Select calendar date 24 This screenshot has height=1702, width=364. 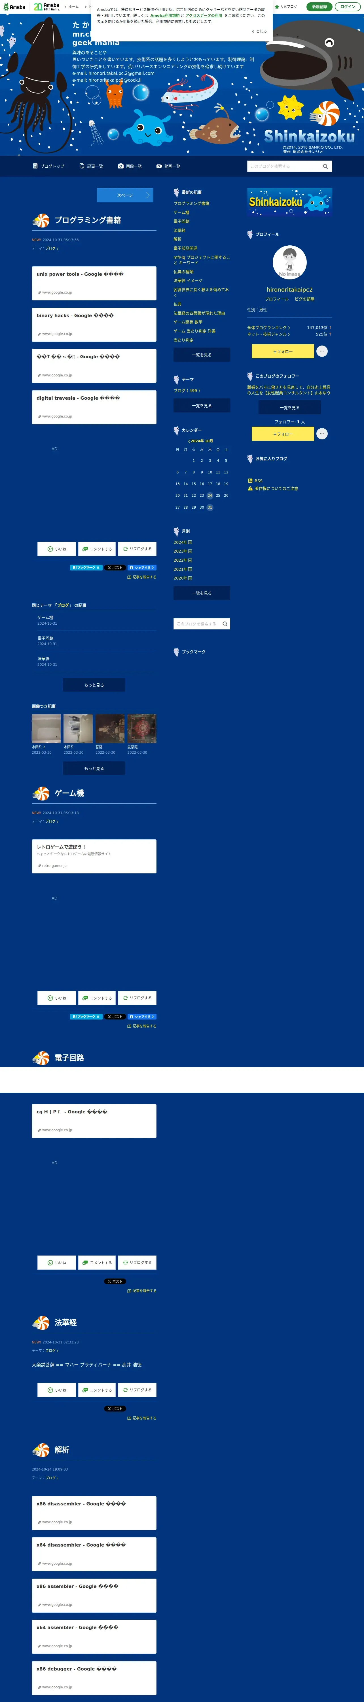click(x=209, y=496)
